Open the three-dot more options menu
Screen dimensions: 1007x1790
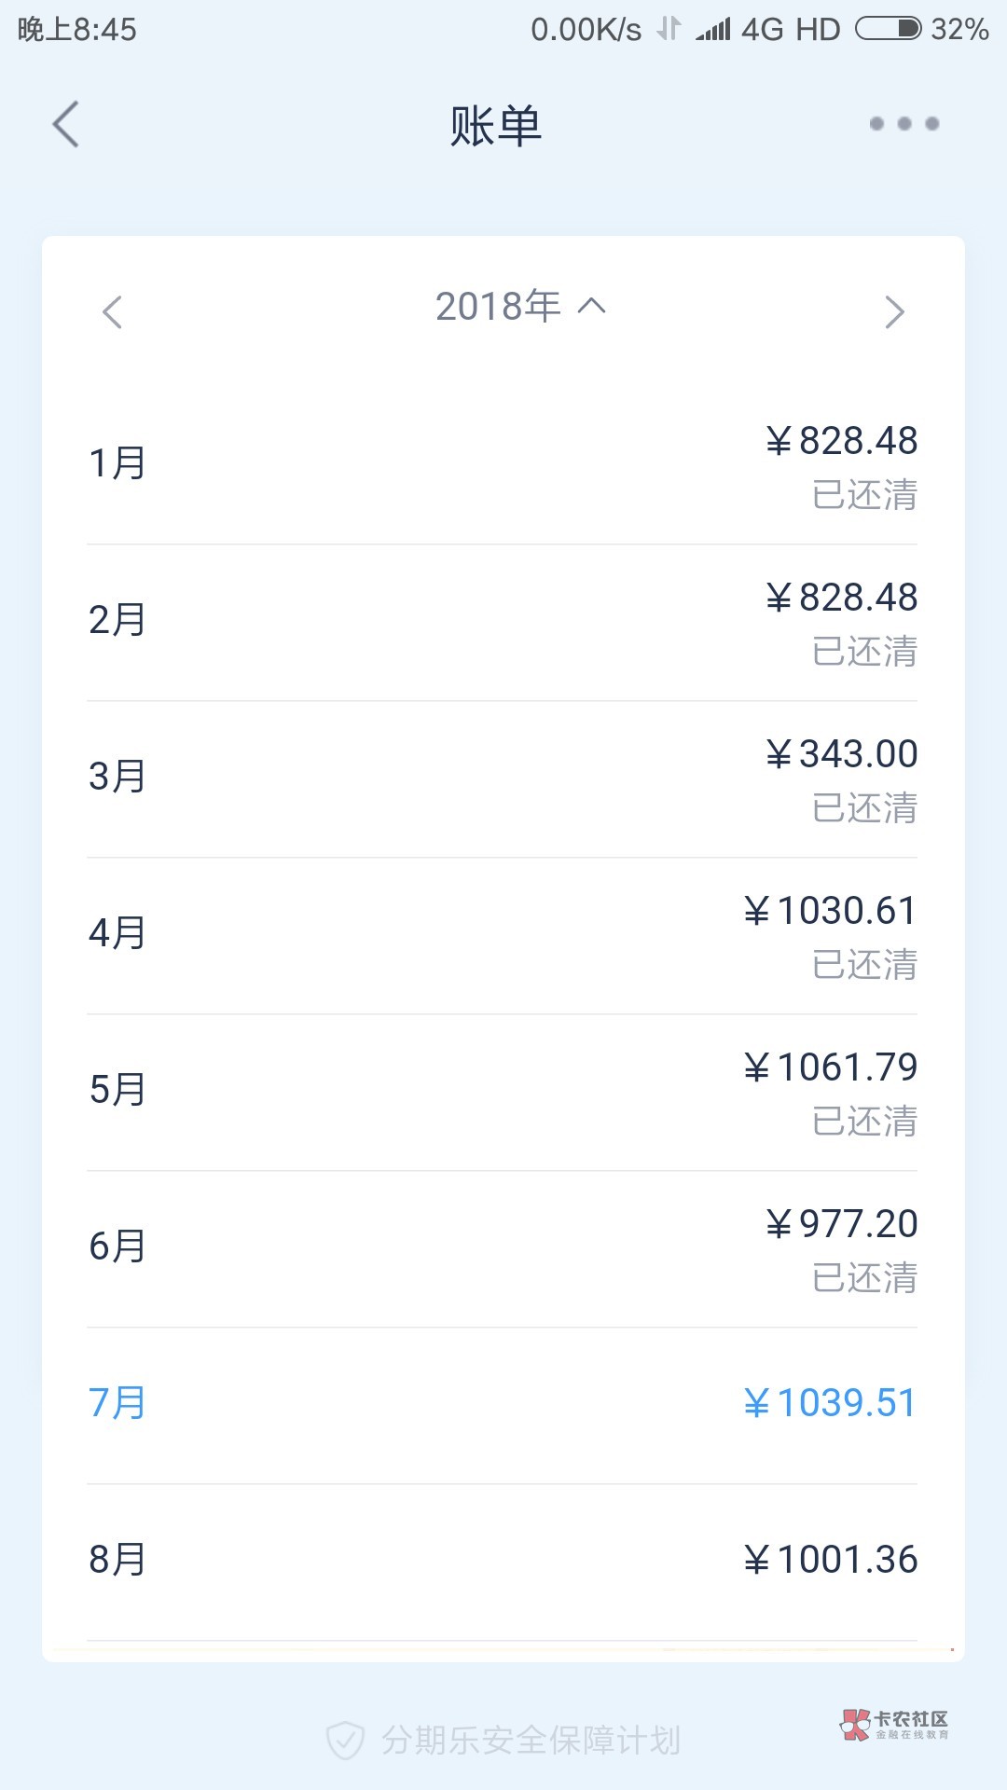point(904,124)
